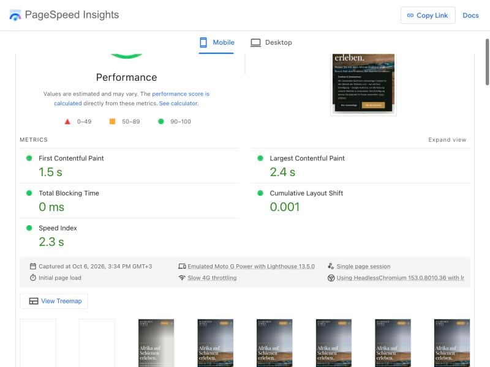Click the METRICS section label
The height and width of the screenshot is (367, 490).
point(34,140)
